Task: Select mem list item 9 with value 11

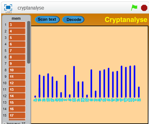Action: tap(17, 76)
